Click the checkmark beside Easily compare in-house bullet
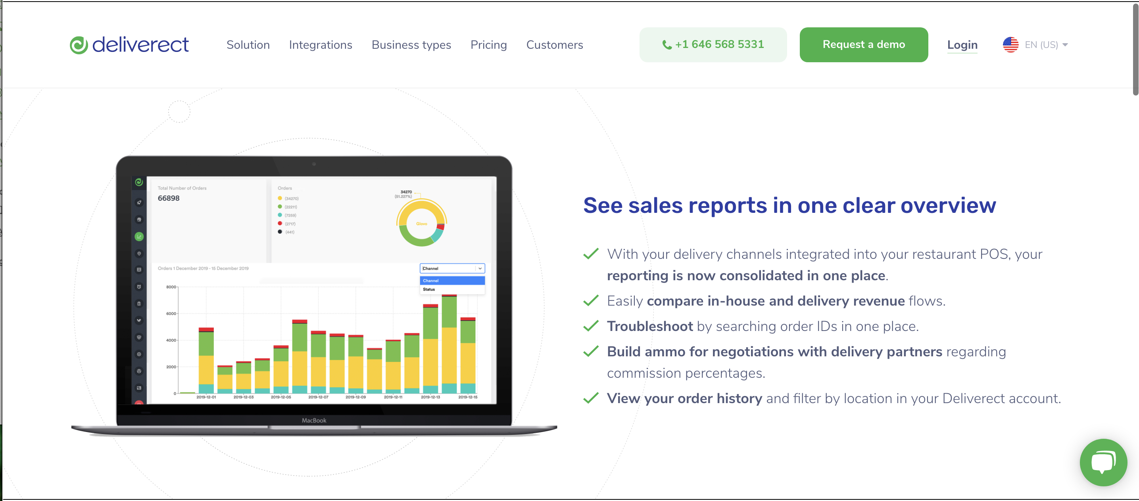The height and width of the screenshot is (501, 1139). coord(591,301)
